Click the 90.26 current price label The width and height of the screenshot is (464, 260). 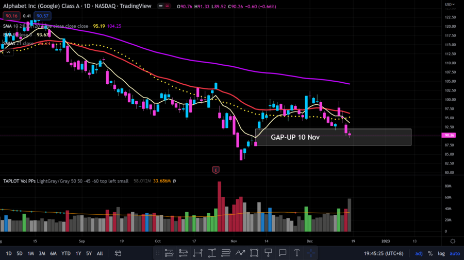point(449,135)
